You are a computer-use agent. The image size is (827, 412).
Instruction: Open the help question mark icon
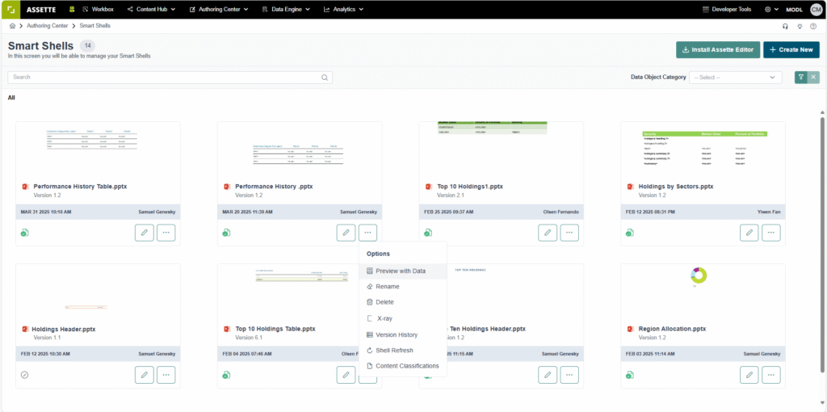[813, 26]
